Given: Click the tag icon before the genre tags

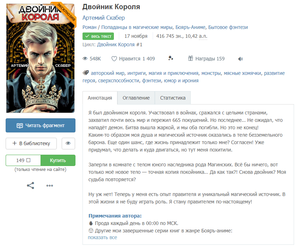Looking at the screenshot, I should [x=86, y=73].
